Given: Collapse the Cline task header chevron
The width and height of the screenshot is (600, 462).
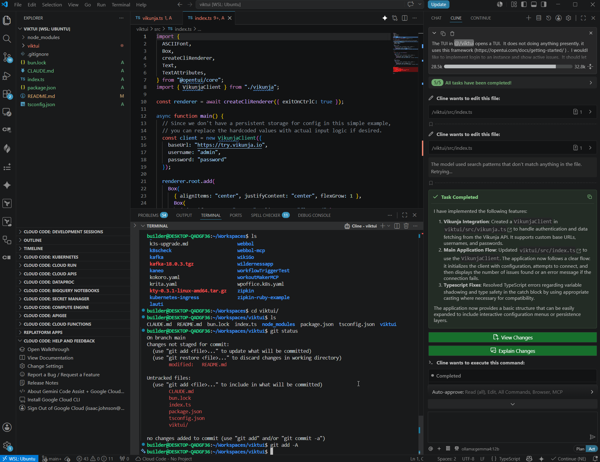Looking at the screenshot, I should [434, 33].
